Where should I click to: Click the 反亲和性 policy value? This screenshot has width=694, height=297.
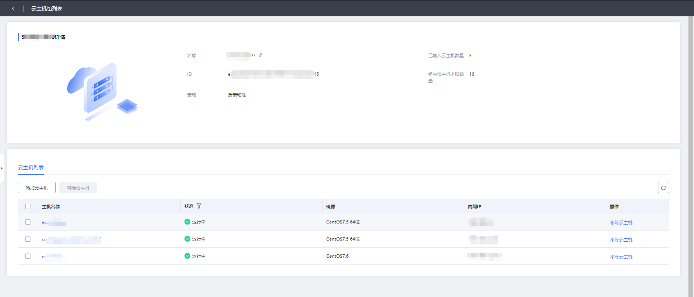(x=237, y=95)
